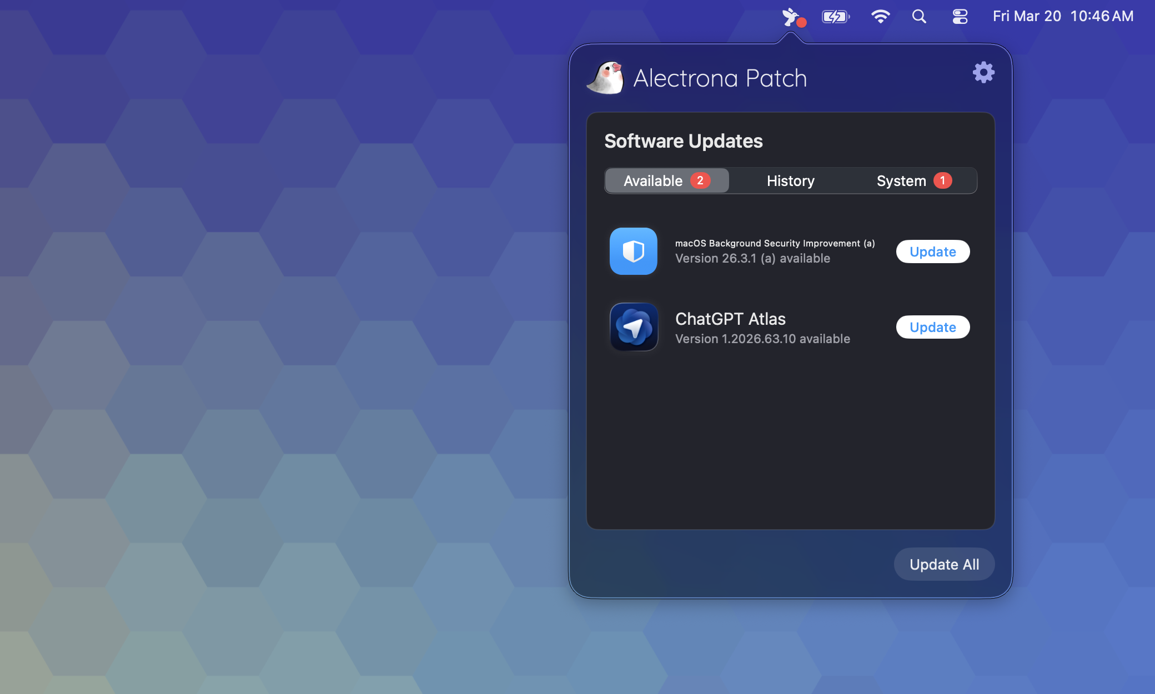1155x694 pixels.
Task: Open Control Center in menu bar
Action: tap(960, 17)
